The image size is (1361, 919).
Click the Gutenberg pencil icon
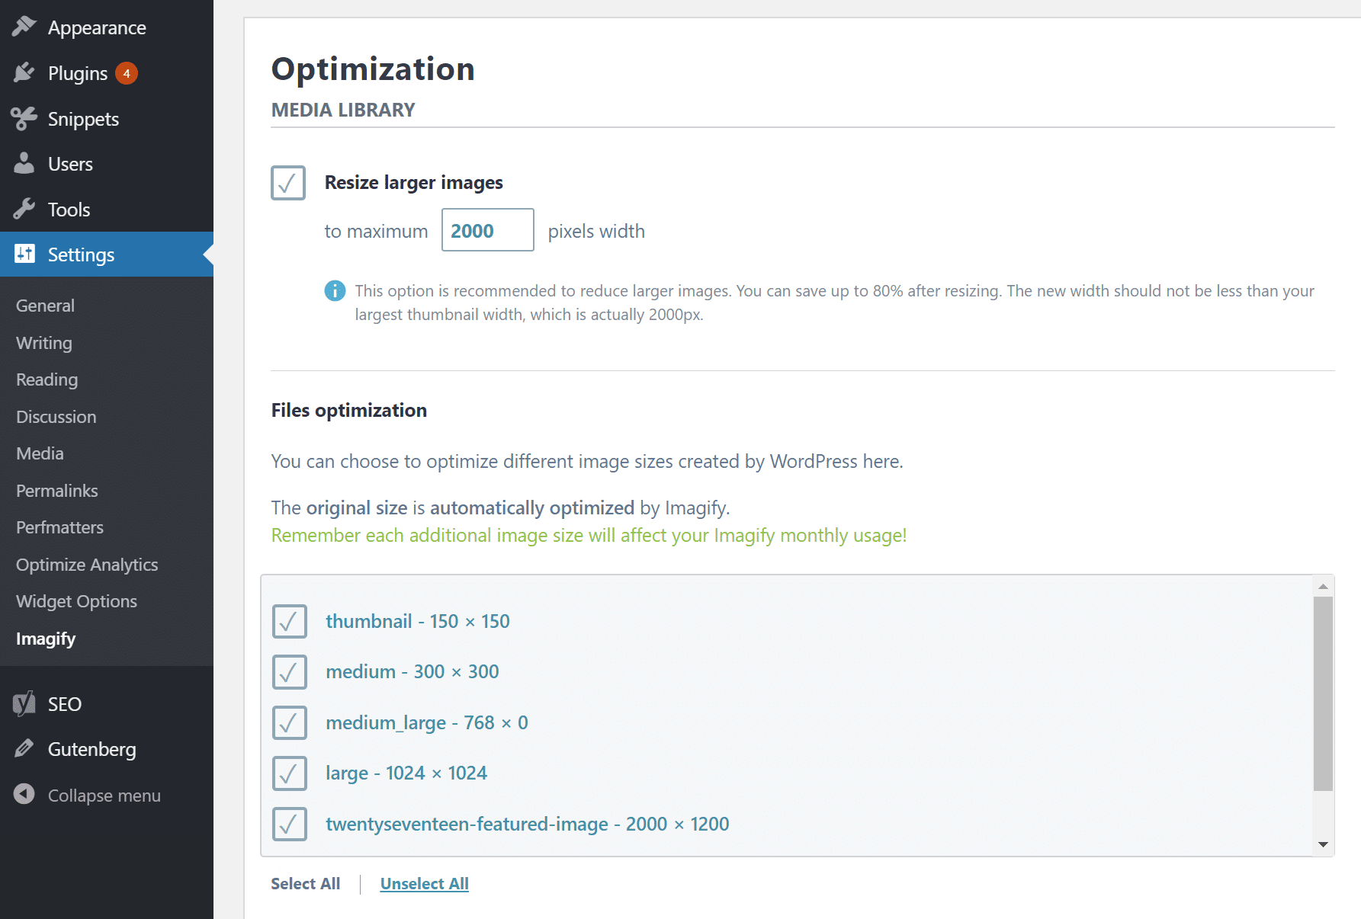coord(24,749)
